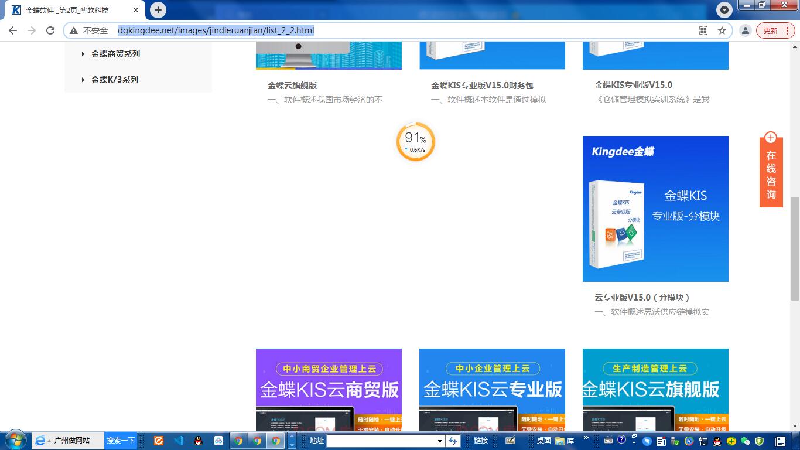The height and width of the screenshot is (450, 800).
Task: Close the 金蝶软件 browser tab
Action: (135, 10)
